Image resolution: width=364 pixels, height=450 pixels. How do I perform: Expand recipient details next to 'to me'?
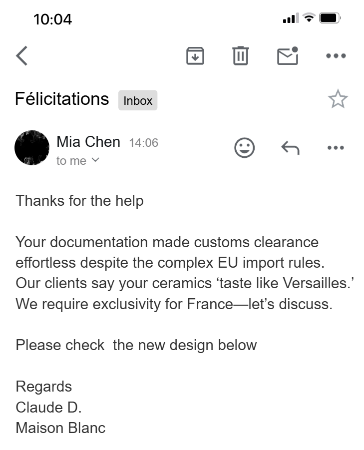(x=95, y=160)
